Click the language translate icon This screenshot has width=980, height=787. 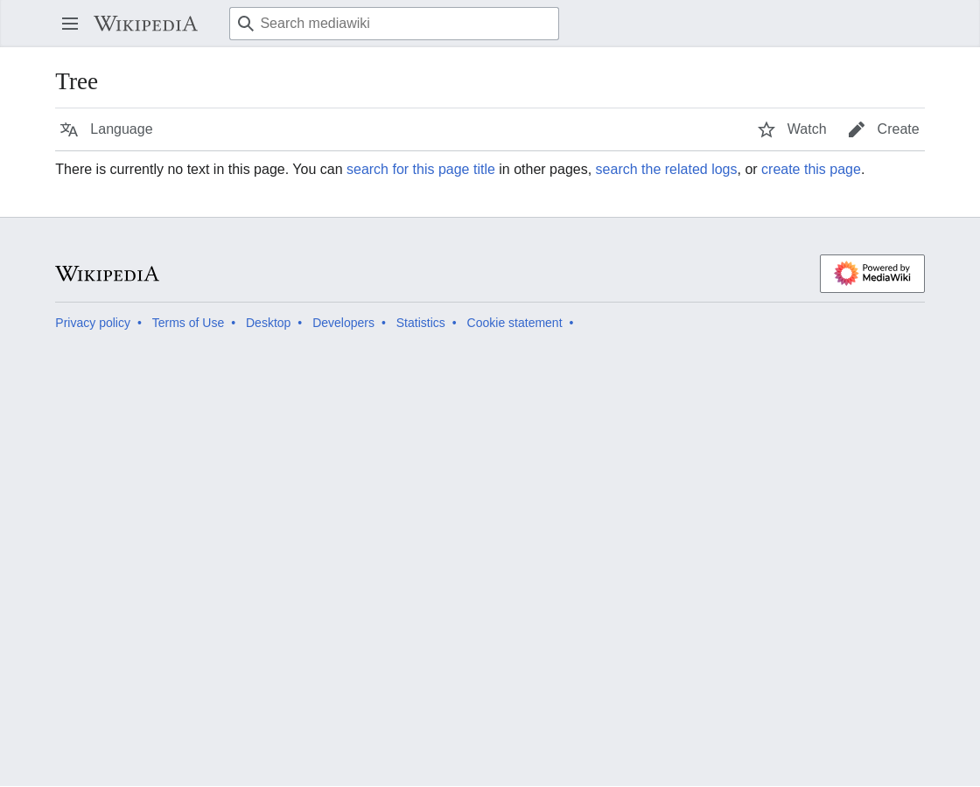pyautogui.click(x=69, y=129)
